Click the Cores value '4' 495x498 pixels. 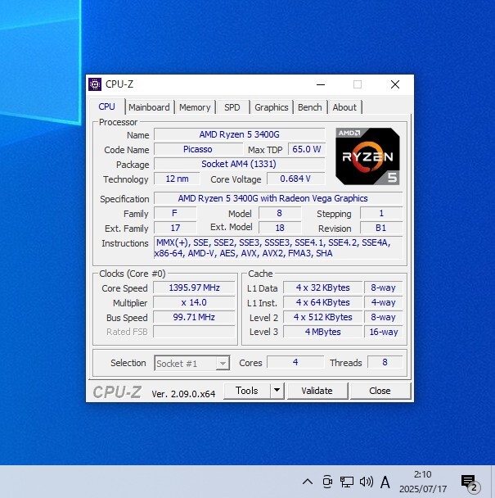295,362
